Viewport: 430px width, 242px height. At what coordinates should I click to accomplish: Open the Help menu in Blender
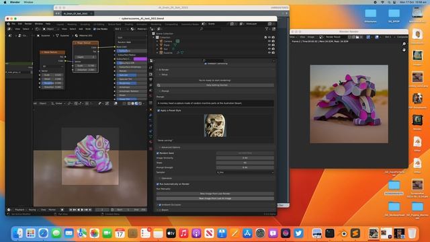pyautogui.click(x=48, y=24)
